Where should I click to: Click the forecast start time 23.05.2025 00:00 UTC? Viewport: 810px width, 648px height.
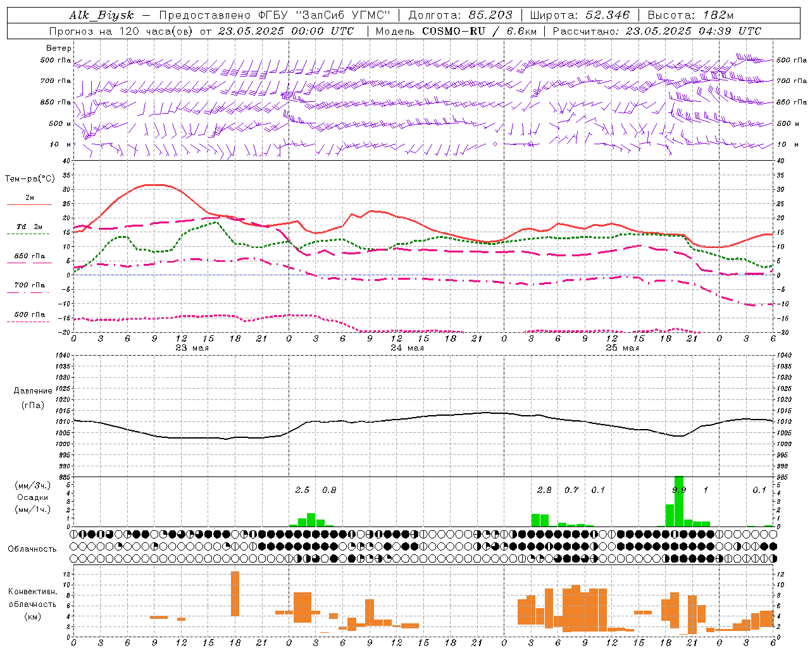(285, 31)
